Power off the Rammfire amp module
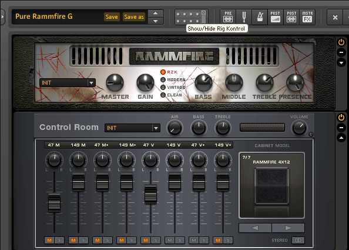 pos(341,42)
